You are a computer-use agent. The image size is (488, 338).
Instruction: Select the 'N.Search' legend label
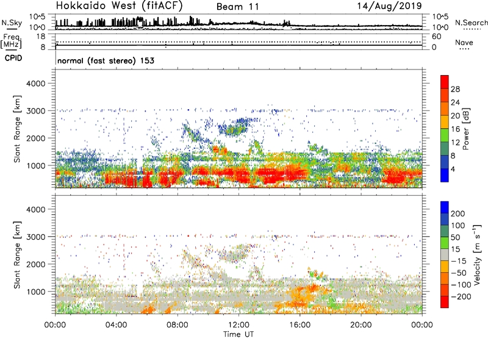[471, 23]
